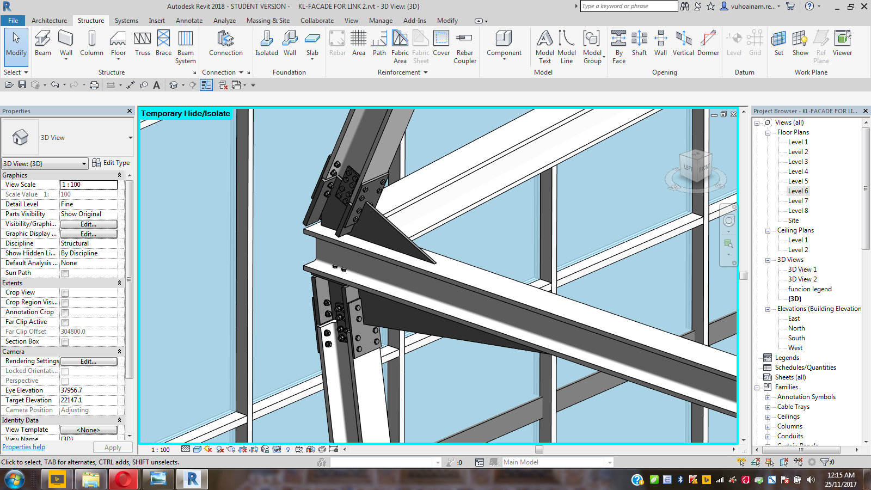This screenshot has width=871, height=490.
Task: Open the Rebar Coupler tool
Action: pyautogui.click(x=465, y=47)
